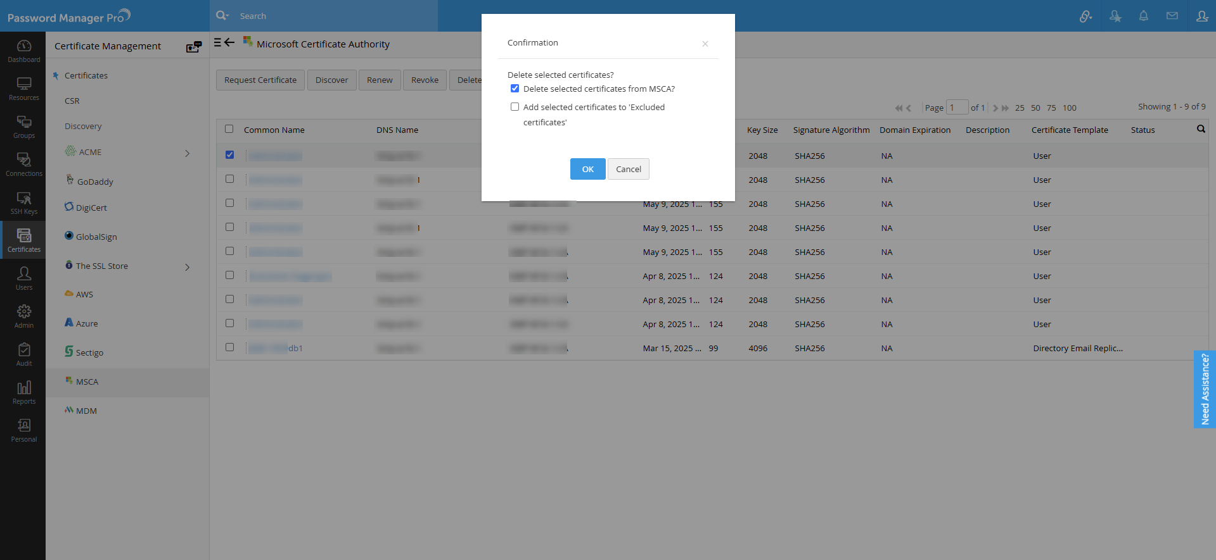Image resolution: width=1216 pixels, height=560 pixels.
Task: Click the Renew button
Action: [x=380, y=80]
